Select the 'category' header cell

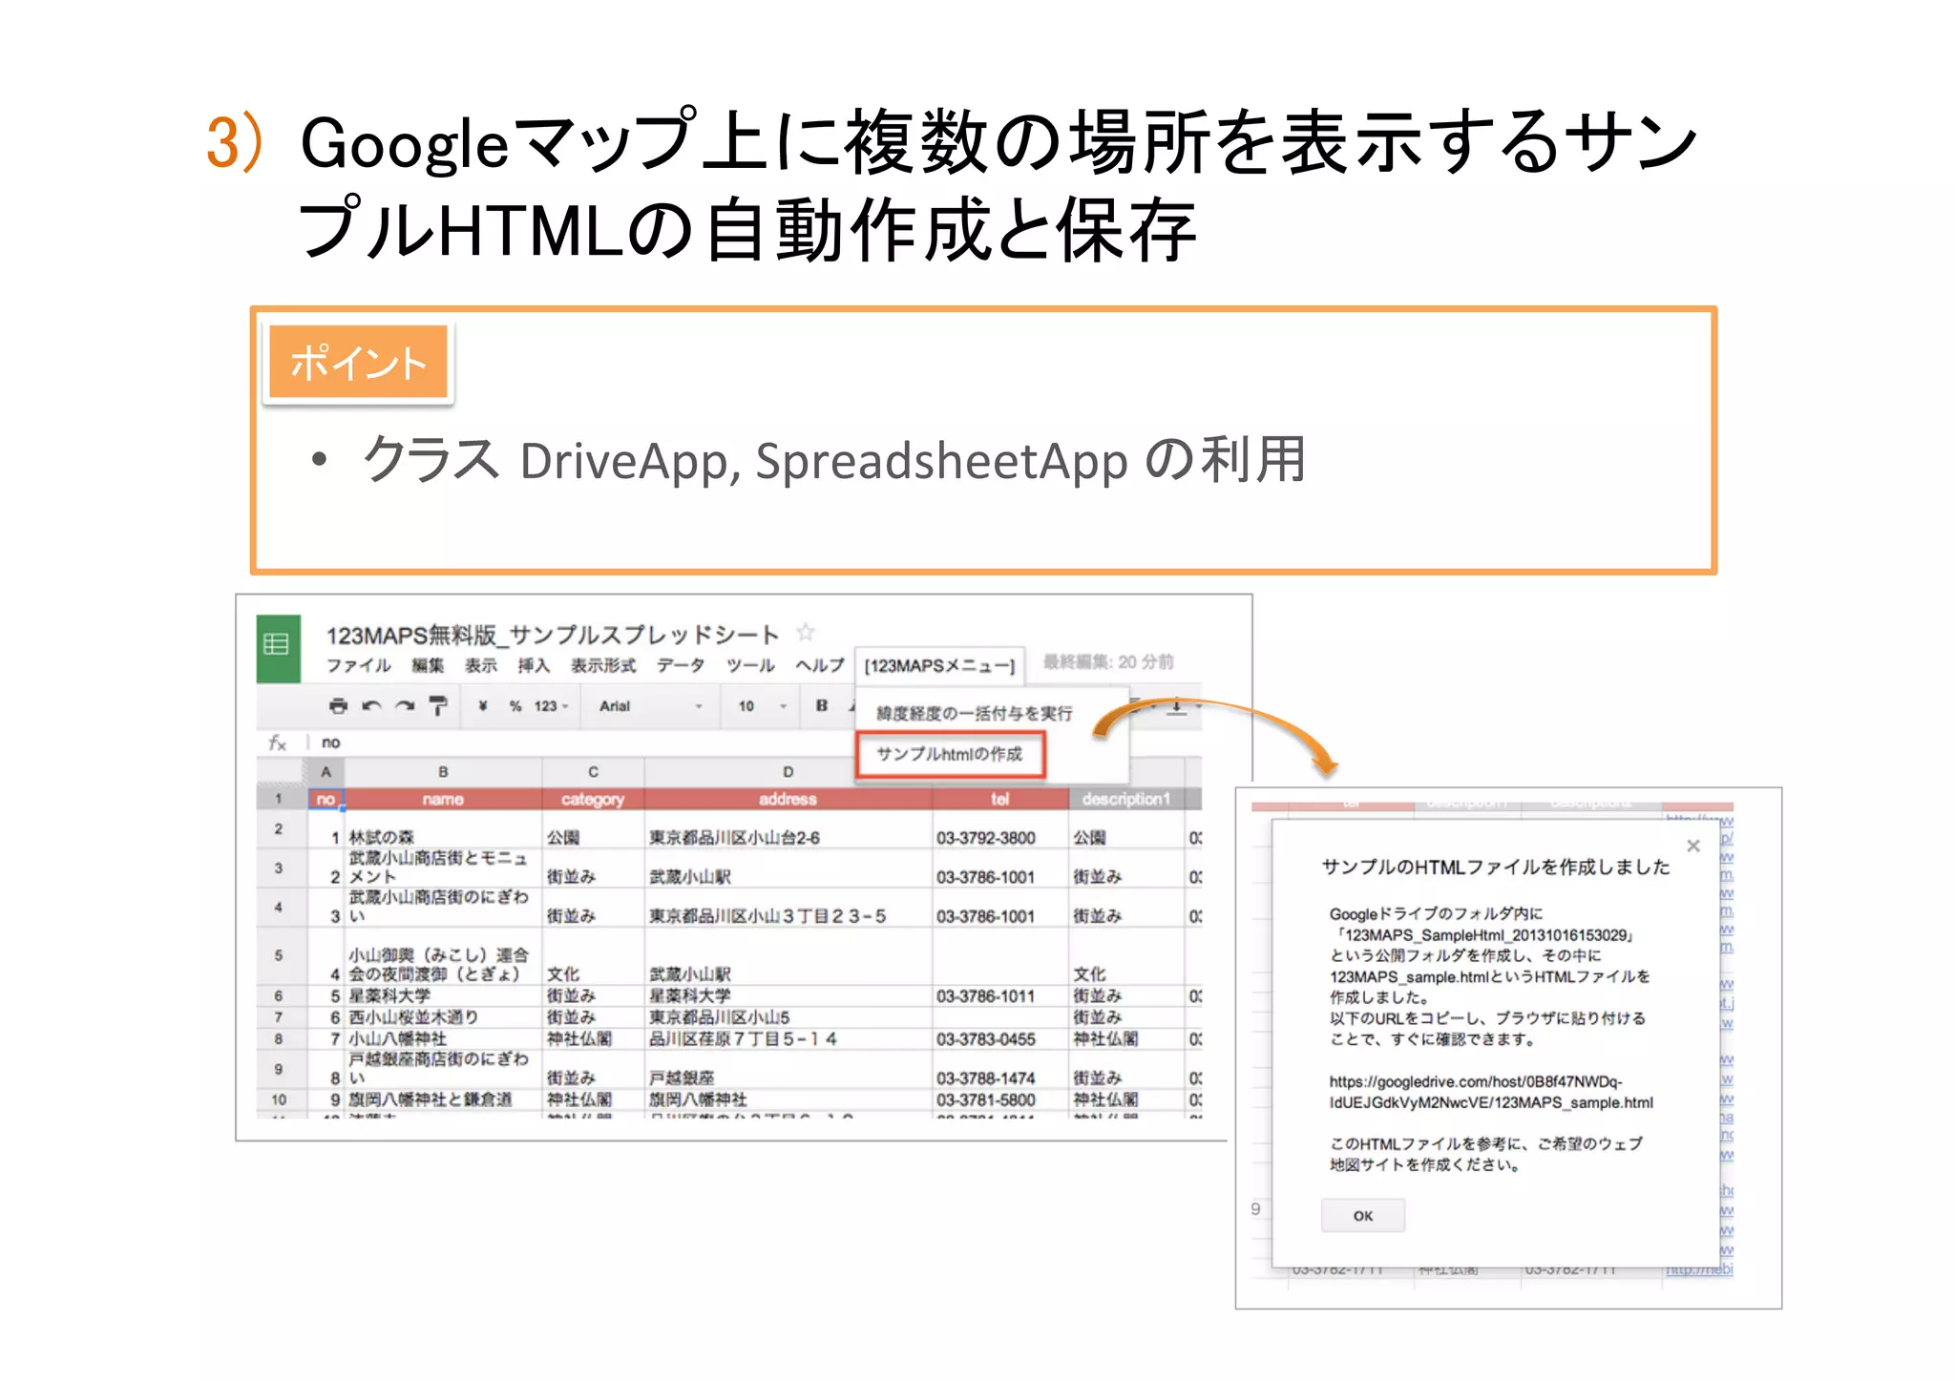click(593, 799)
